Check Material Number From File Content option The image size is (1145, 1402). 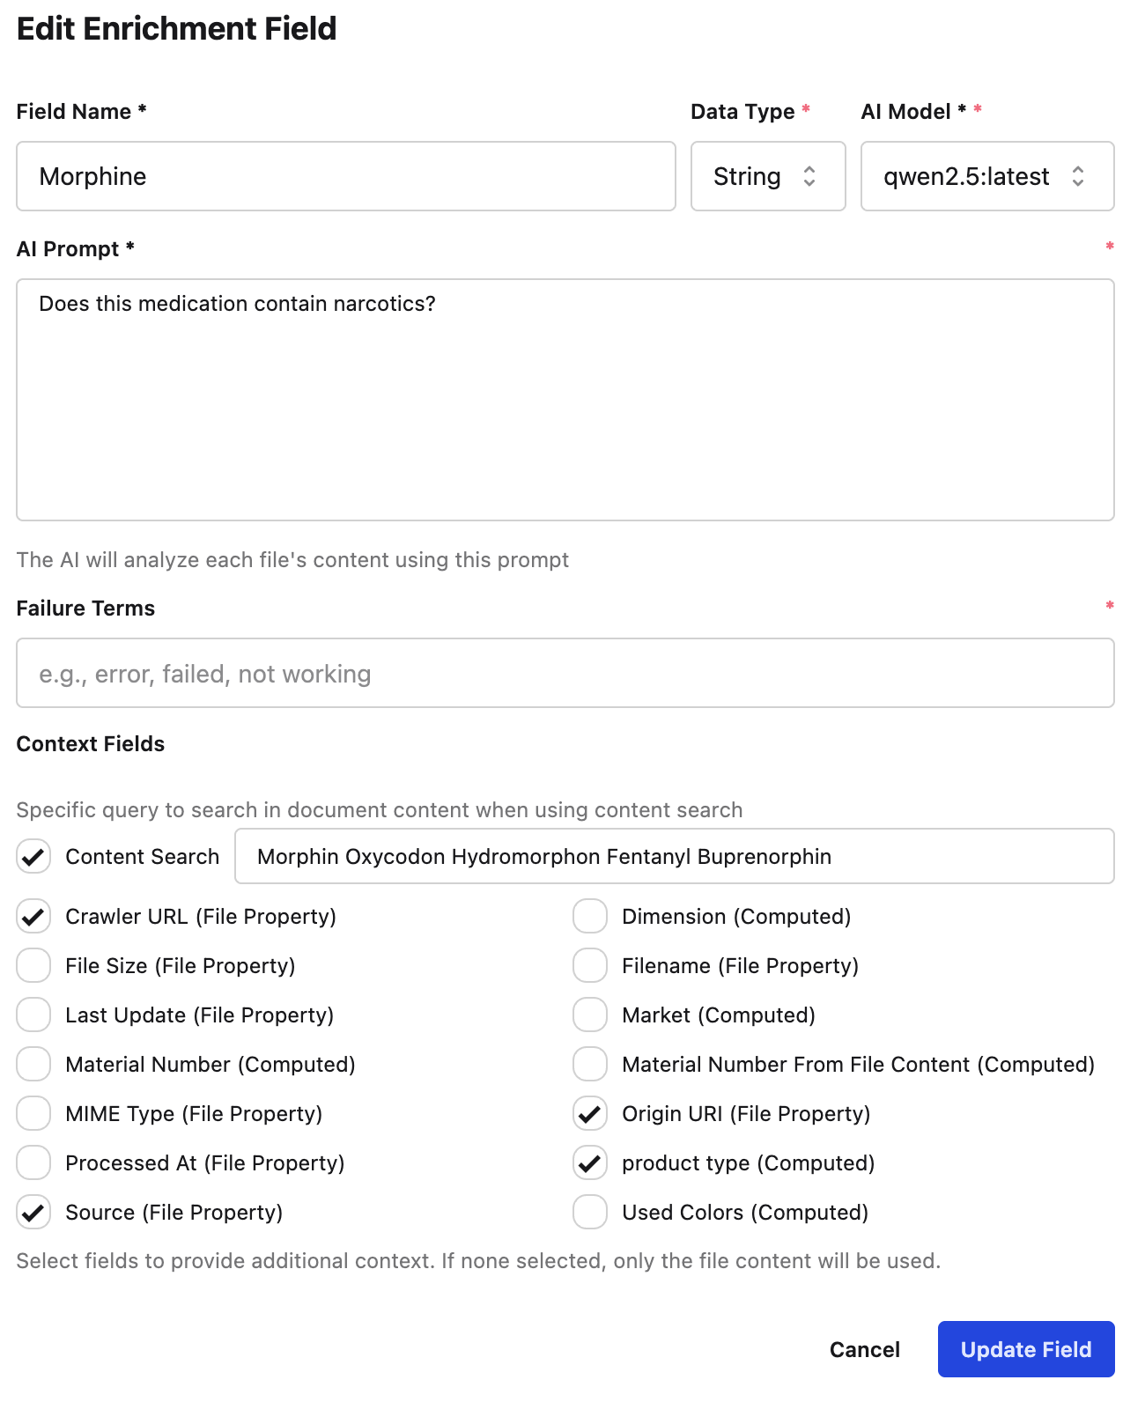coord(589,1064)
